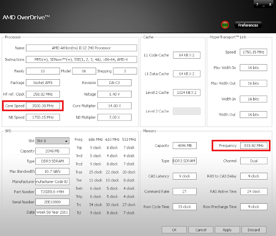Click the RAS to CAS Delay field

254,176
